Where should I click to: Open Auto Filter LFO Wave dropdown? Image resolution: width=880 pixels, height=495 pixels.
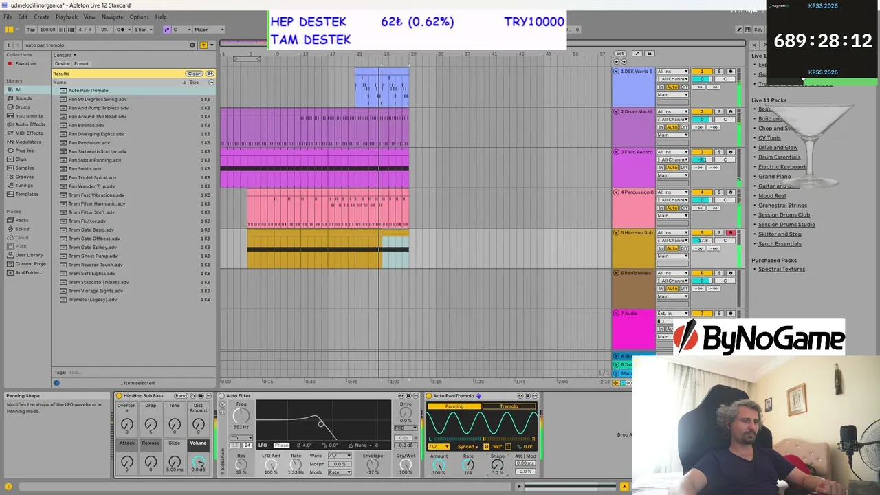pyautogui.click(x=338, y=456)
